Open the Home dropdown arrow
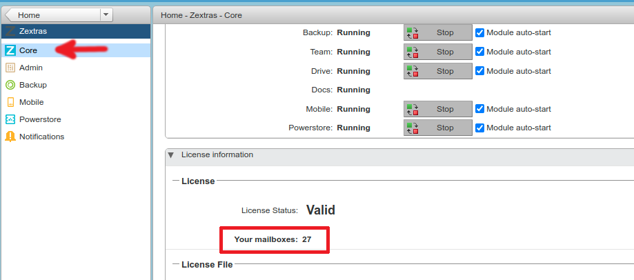The width and height of the screenshot is (634, 280). (x=106, y=14)
